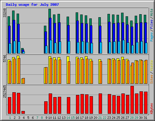Click weekend day label 15
Screen dimensions: 155x121
click(73, 118)
